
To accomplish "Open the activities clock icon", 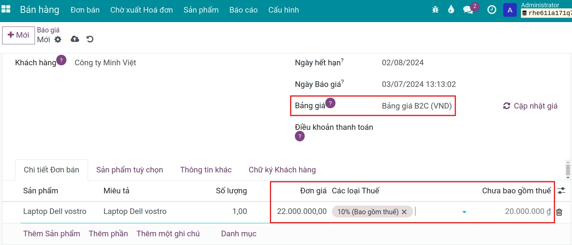I will (492, 10).
